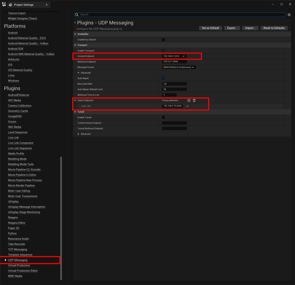
Task: Edit Auto Repair Attempt Limit field
Action: (x=174, y=89)
